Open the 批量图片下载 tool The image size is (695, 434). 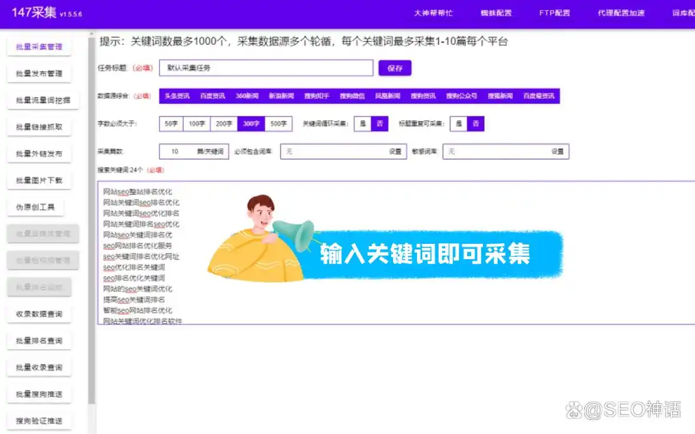click(39, 180)
